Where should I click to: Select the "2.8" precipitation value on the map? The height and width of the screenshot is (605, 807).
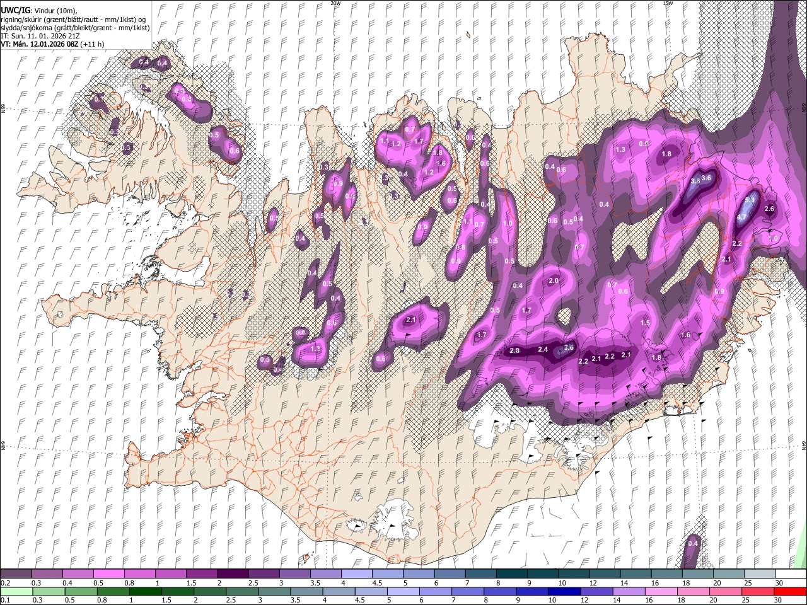514,350
